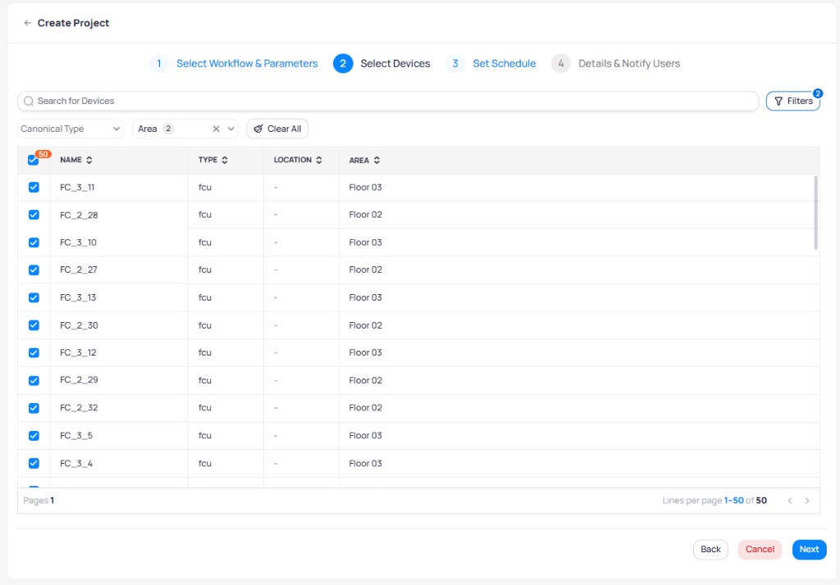Screen dimensions: 840x585
Task: Focus the Search for Devices field
Action: [388, 101]
